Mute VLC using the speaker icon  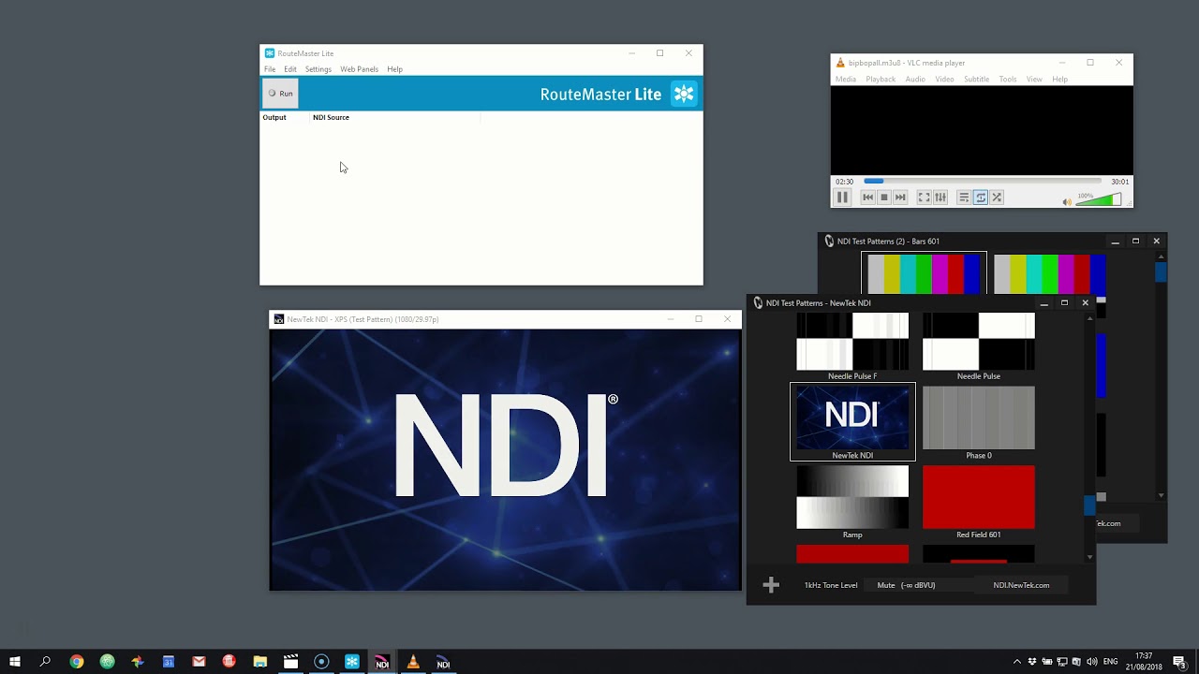[1066, 201]
